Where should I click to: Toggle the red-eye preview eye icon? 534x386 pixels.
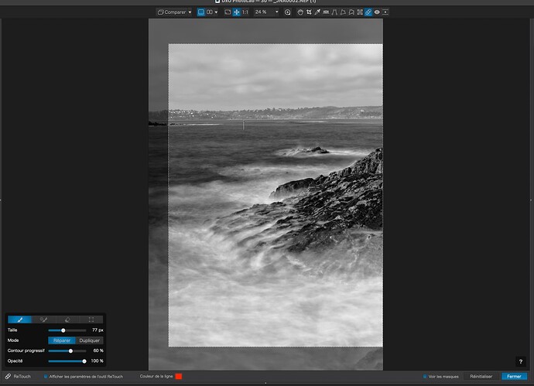(377, 12)
